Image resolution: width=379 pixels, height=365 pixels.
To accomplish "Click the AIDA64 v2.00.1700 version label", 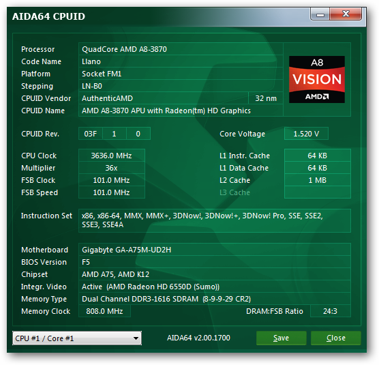I will click(x=198, y=338).
